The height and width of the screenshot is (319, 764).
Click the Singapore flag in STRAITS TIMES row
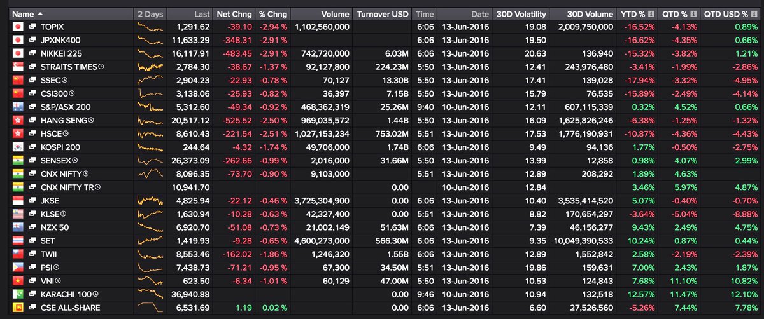[x=18, y=67]
